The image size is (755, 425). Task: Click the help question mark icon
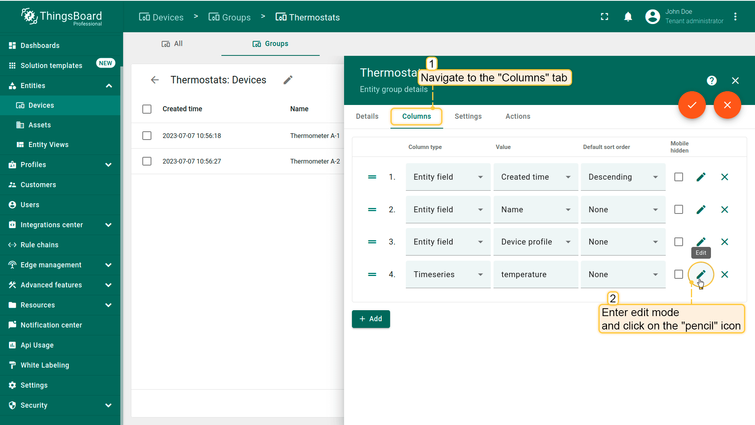coord(711,81)
